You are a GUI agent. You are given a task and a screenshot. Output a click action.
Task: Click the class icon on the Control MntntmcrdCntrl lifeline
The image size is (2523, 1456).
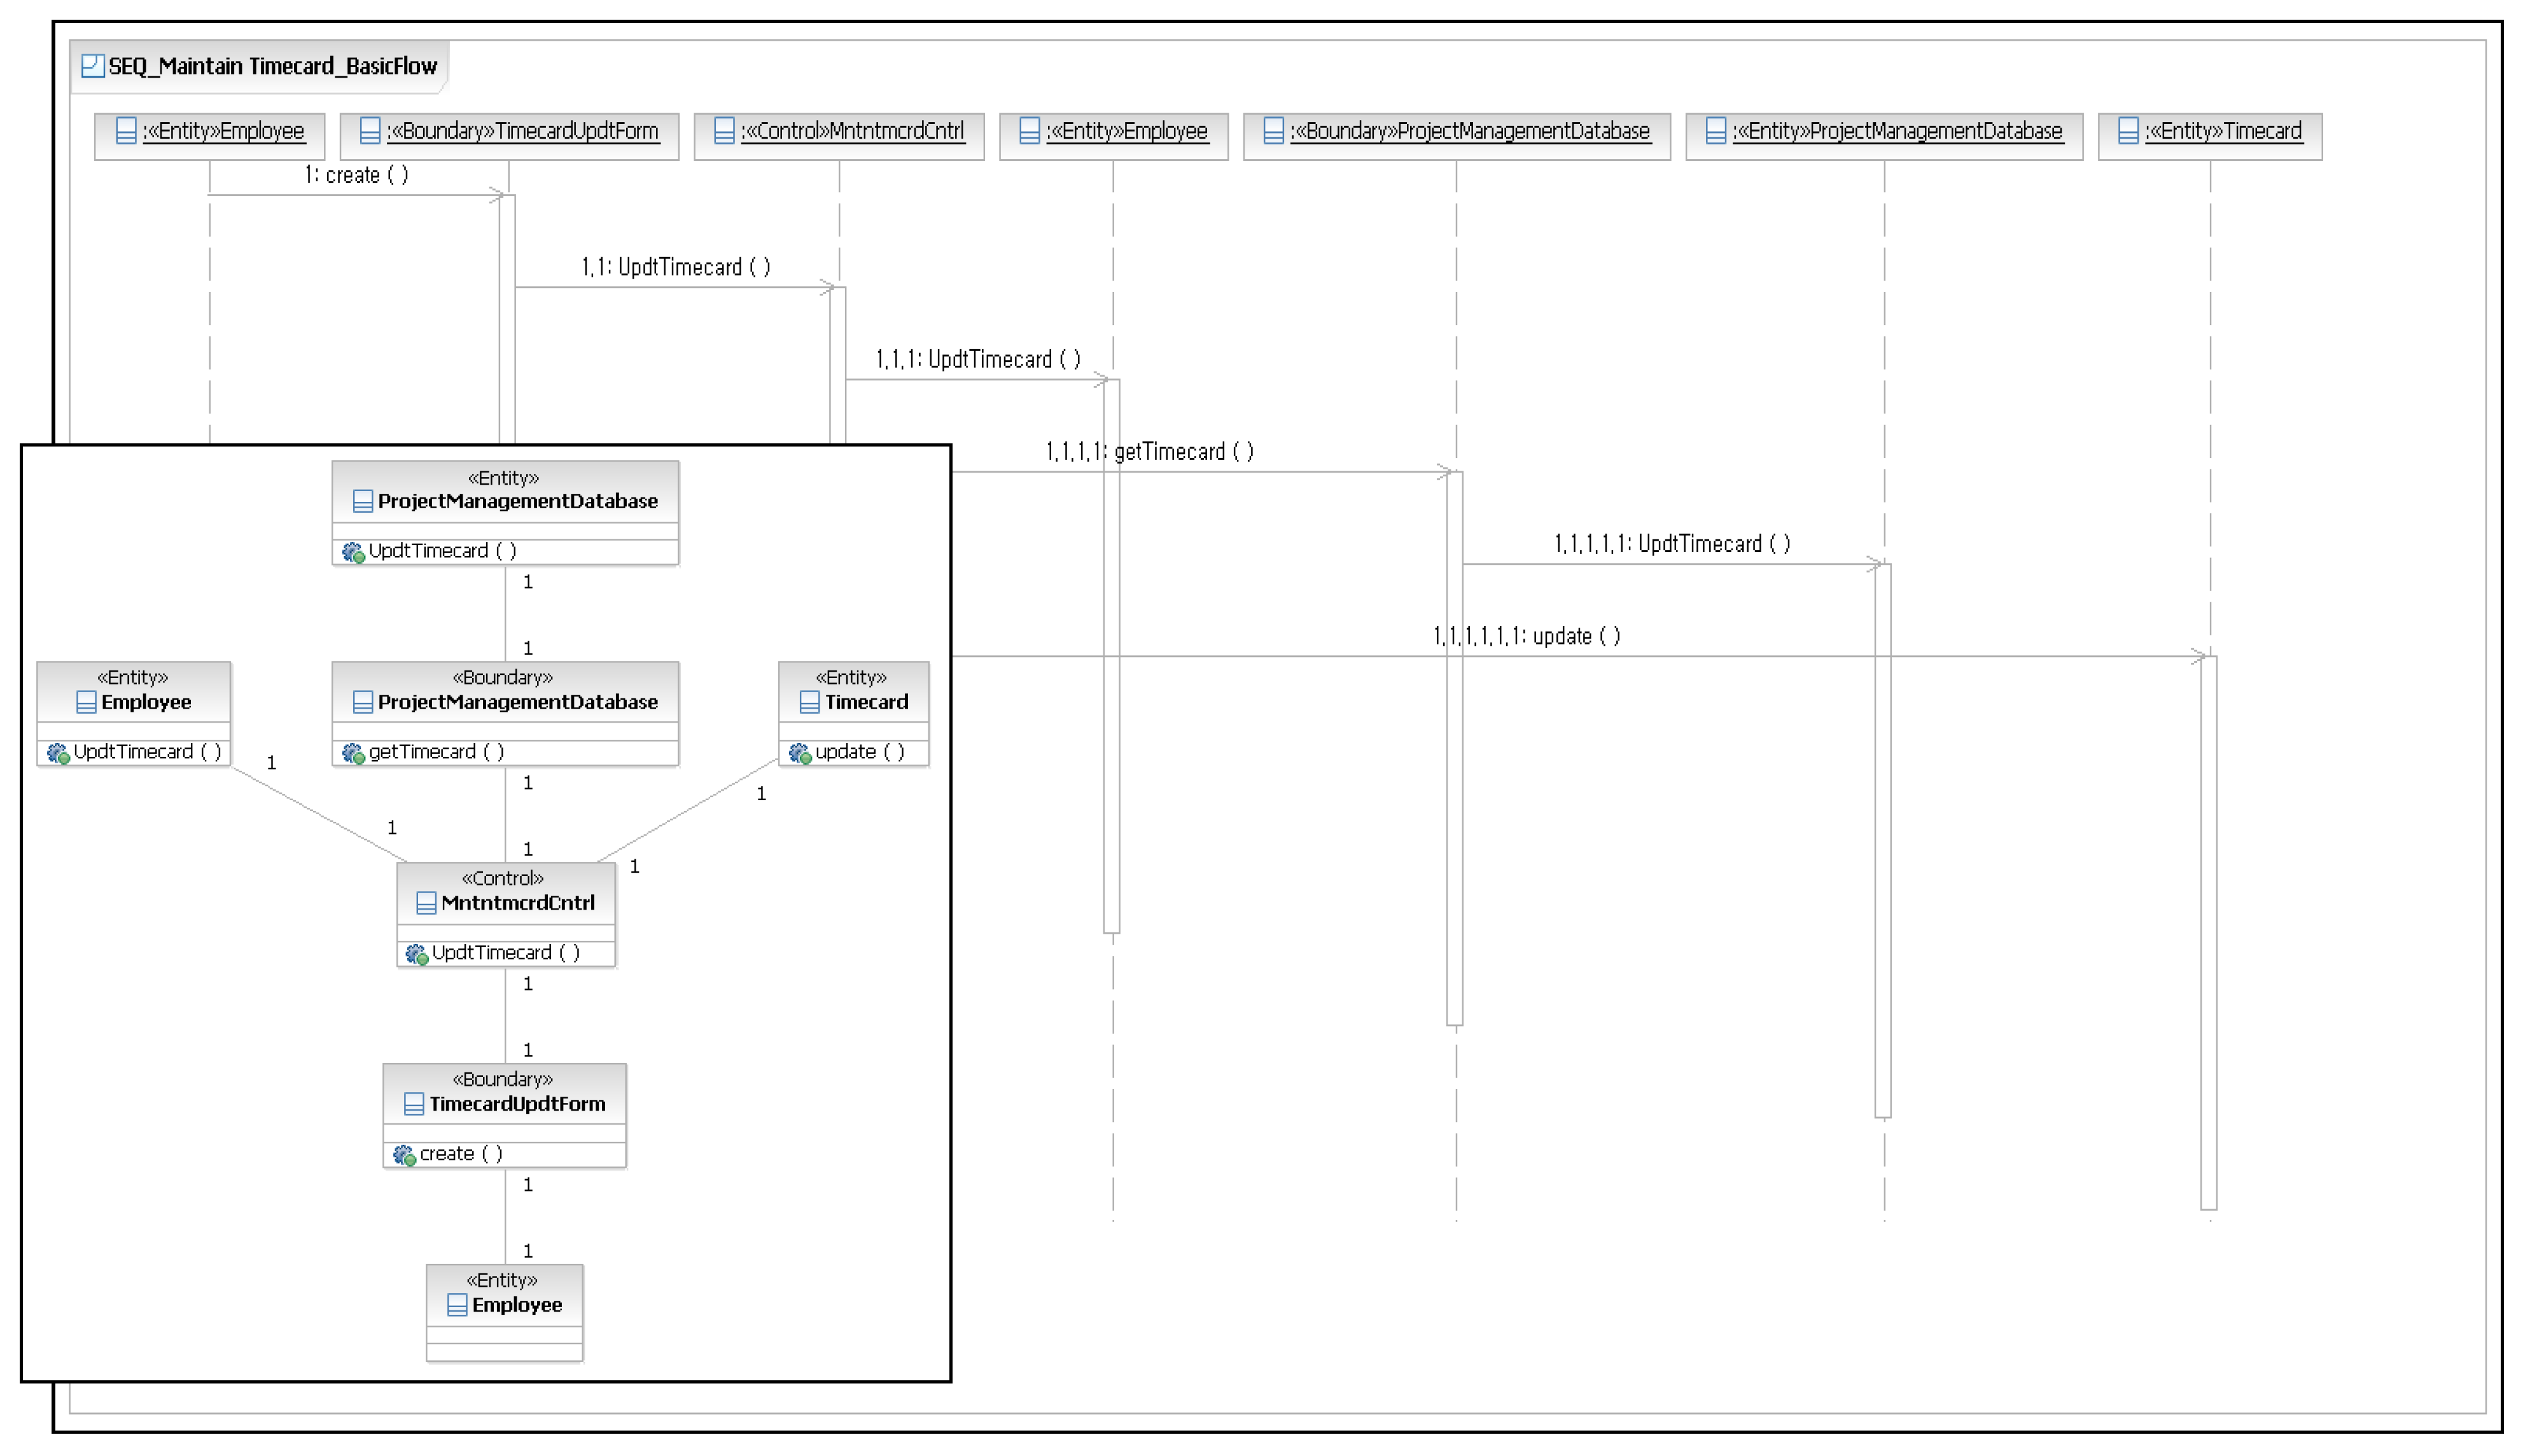[x=724, y=131]
